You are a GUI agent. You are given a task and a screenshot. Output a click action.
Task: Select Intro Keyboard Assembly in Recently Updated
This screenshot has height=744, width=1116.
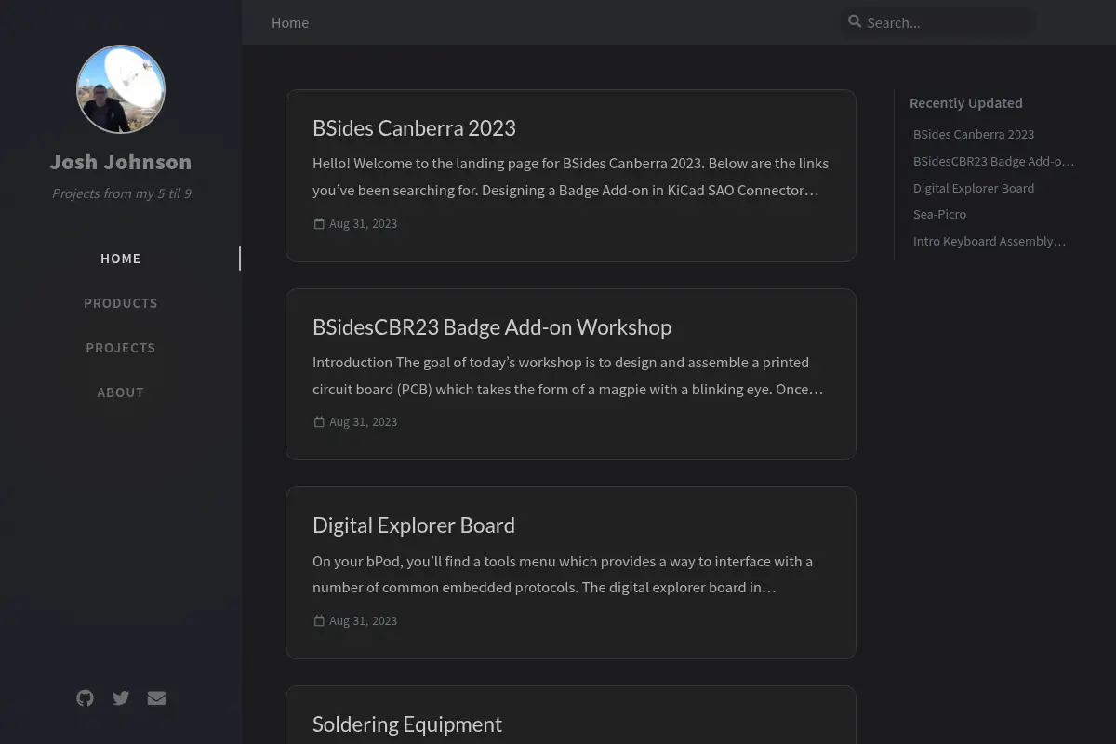coord(990,242)
